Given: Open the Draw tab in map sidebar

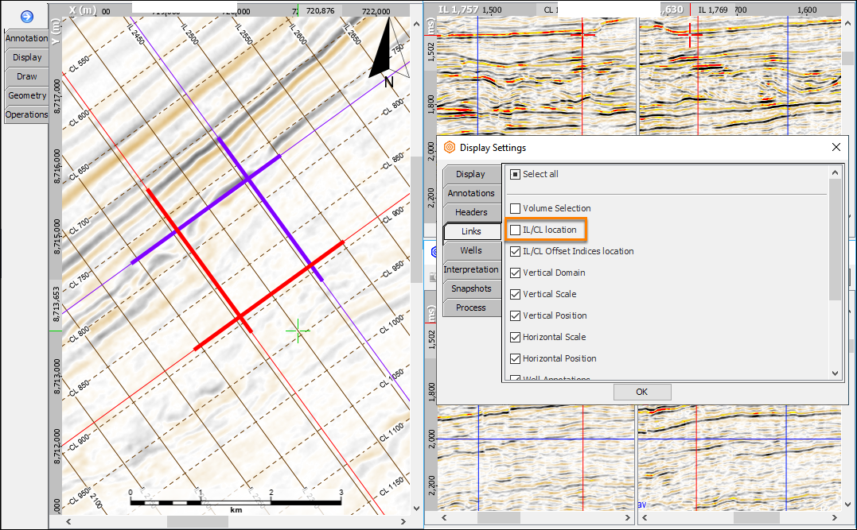Looking at the screenshot, I should point(26,76).
